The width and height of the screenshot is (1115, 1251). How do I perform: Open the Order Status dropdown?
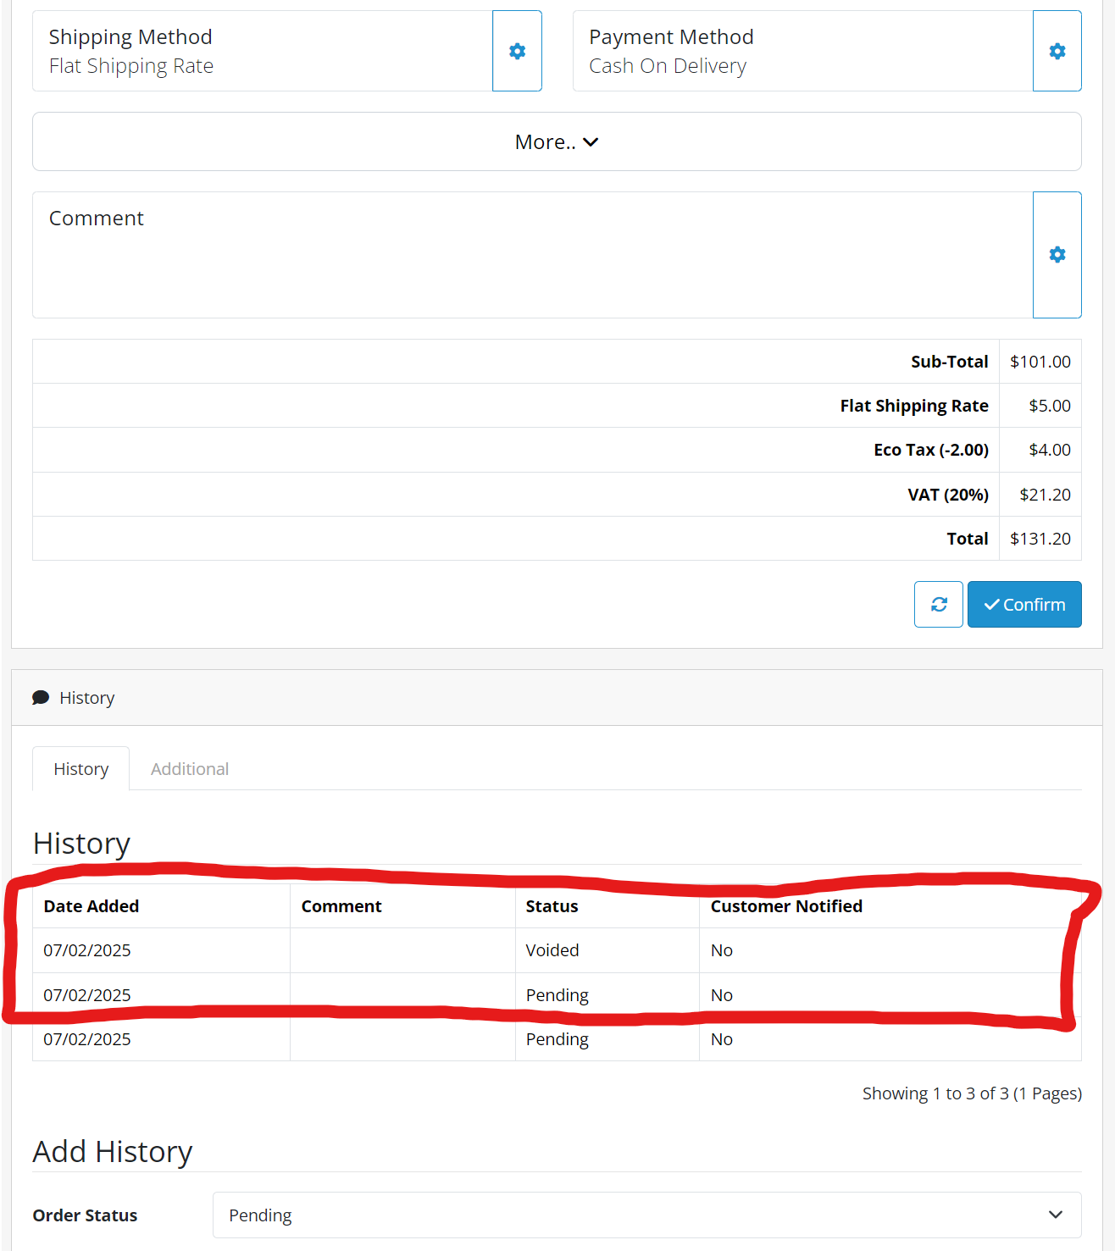pos(647,1215)
